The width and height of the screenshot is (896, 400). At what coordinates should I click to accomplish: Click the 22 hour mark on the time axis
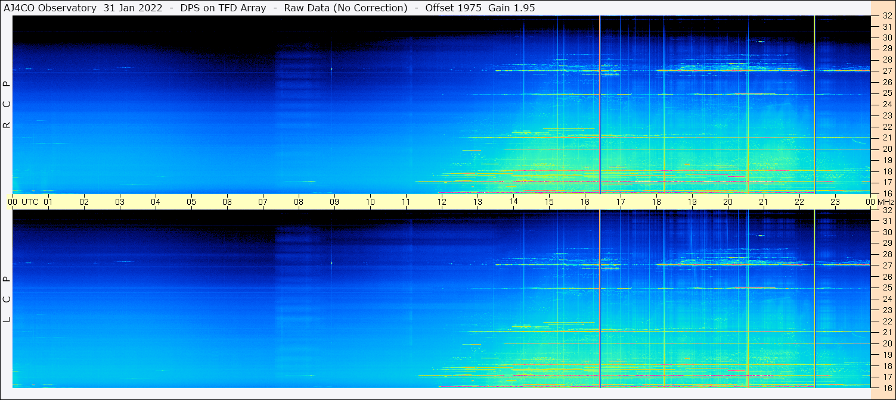point(799,202)
